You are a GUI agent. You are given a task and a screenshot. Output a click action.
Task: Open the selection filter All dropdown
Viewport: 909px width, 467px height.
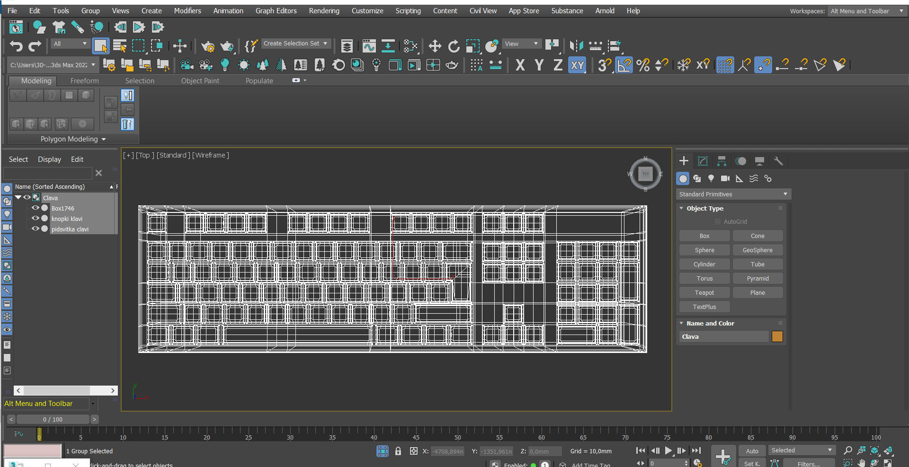click(x=70, y=44)
